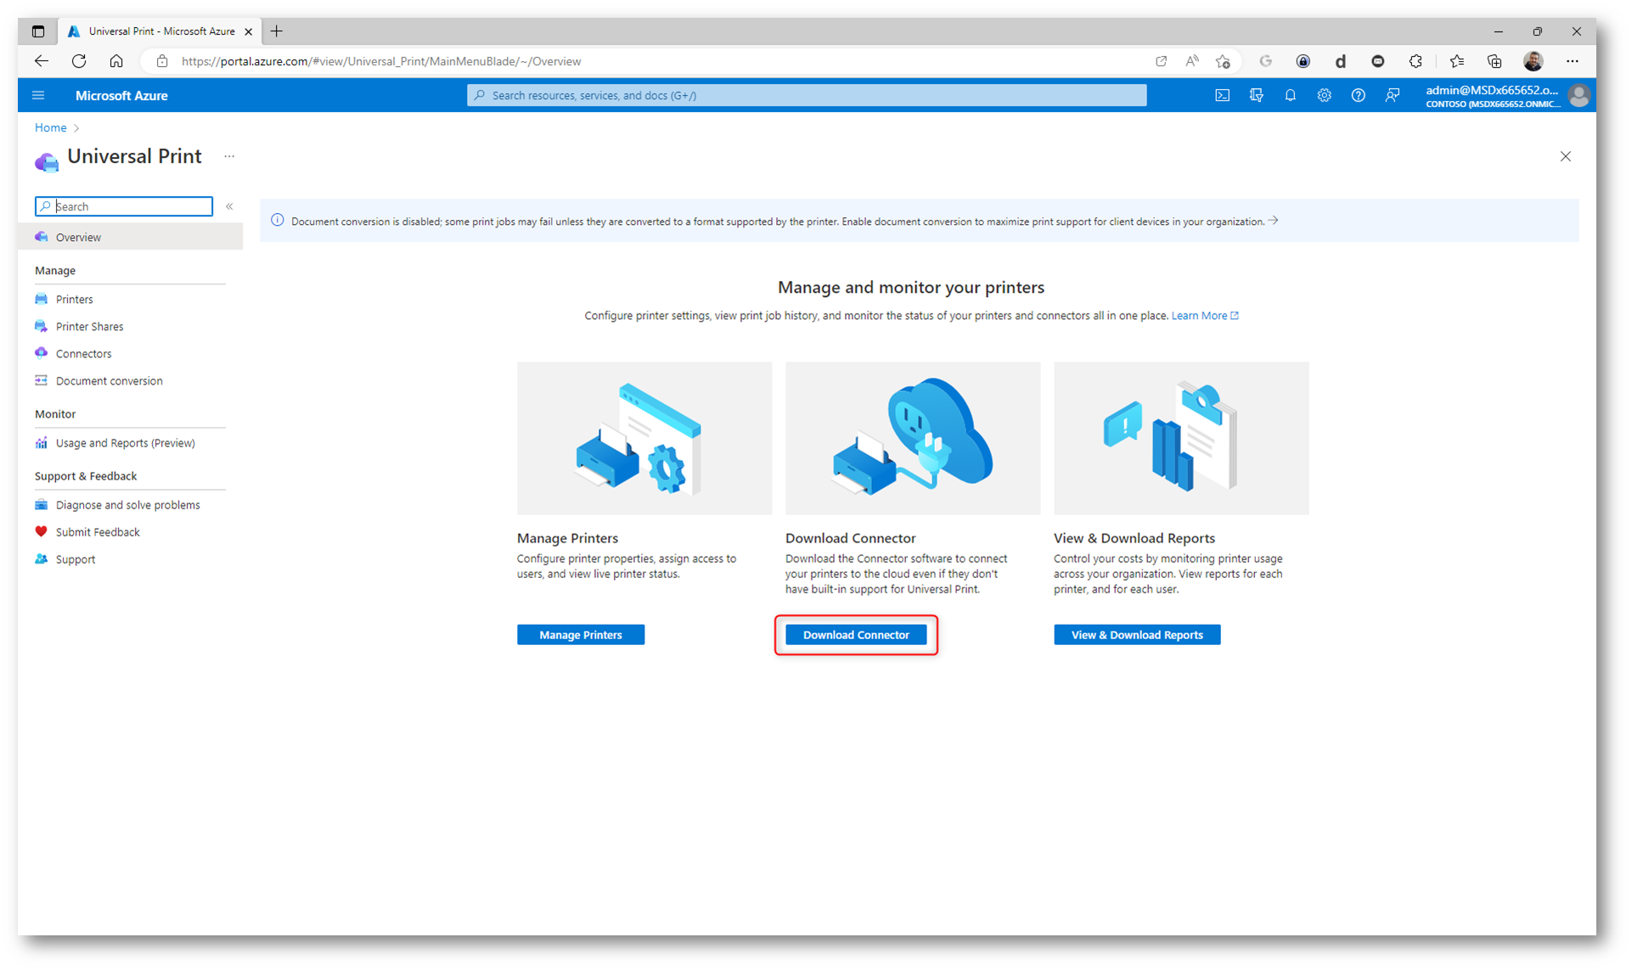Click the Microsoft Azure logo text
Viewport: 1632px width, 971px height.
[121, 95]
